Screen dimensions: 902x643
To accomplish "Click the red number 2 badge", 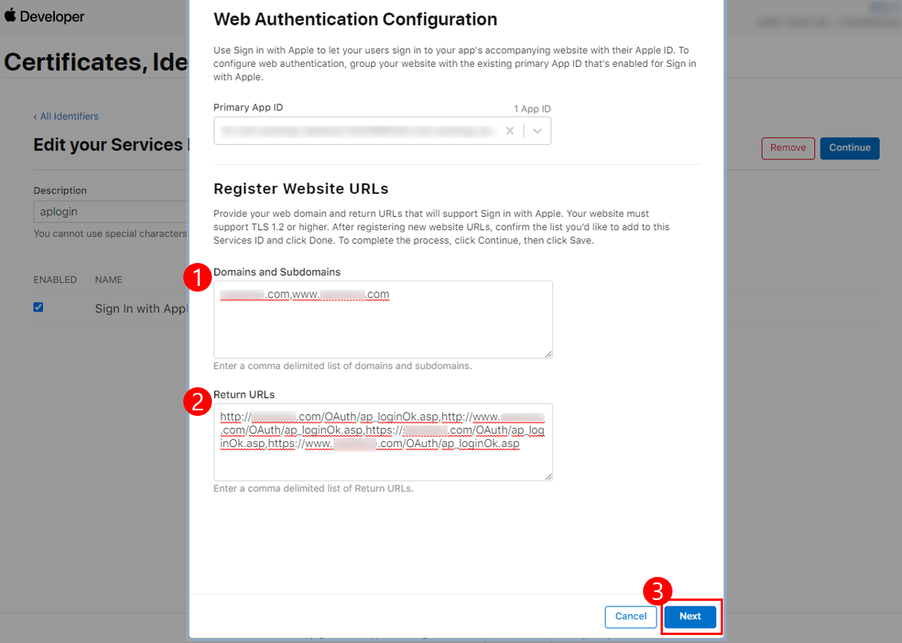I will [x=197, y=401].
